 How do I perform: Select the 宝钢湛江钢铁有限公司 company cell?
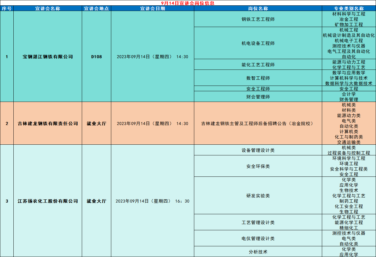48,57
